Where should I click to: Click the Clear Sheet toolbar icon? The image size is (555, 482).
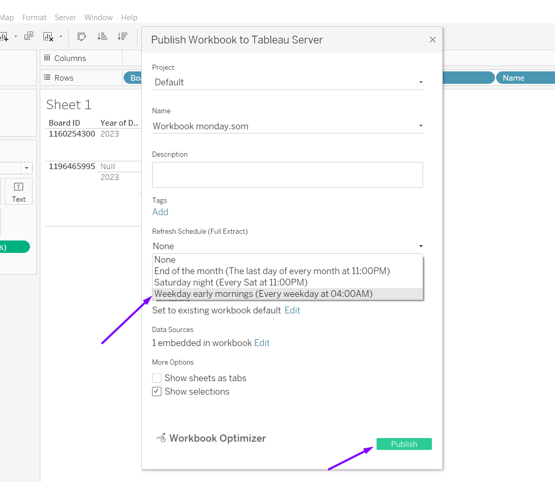coord(48,36)
